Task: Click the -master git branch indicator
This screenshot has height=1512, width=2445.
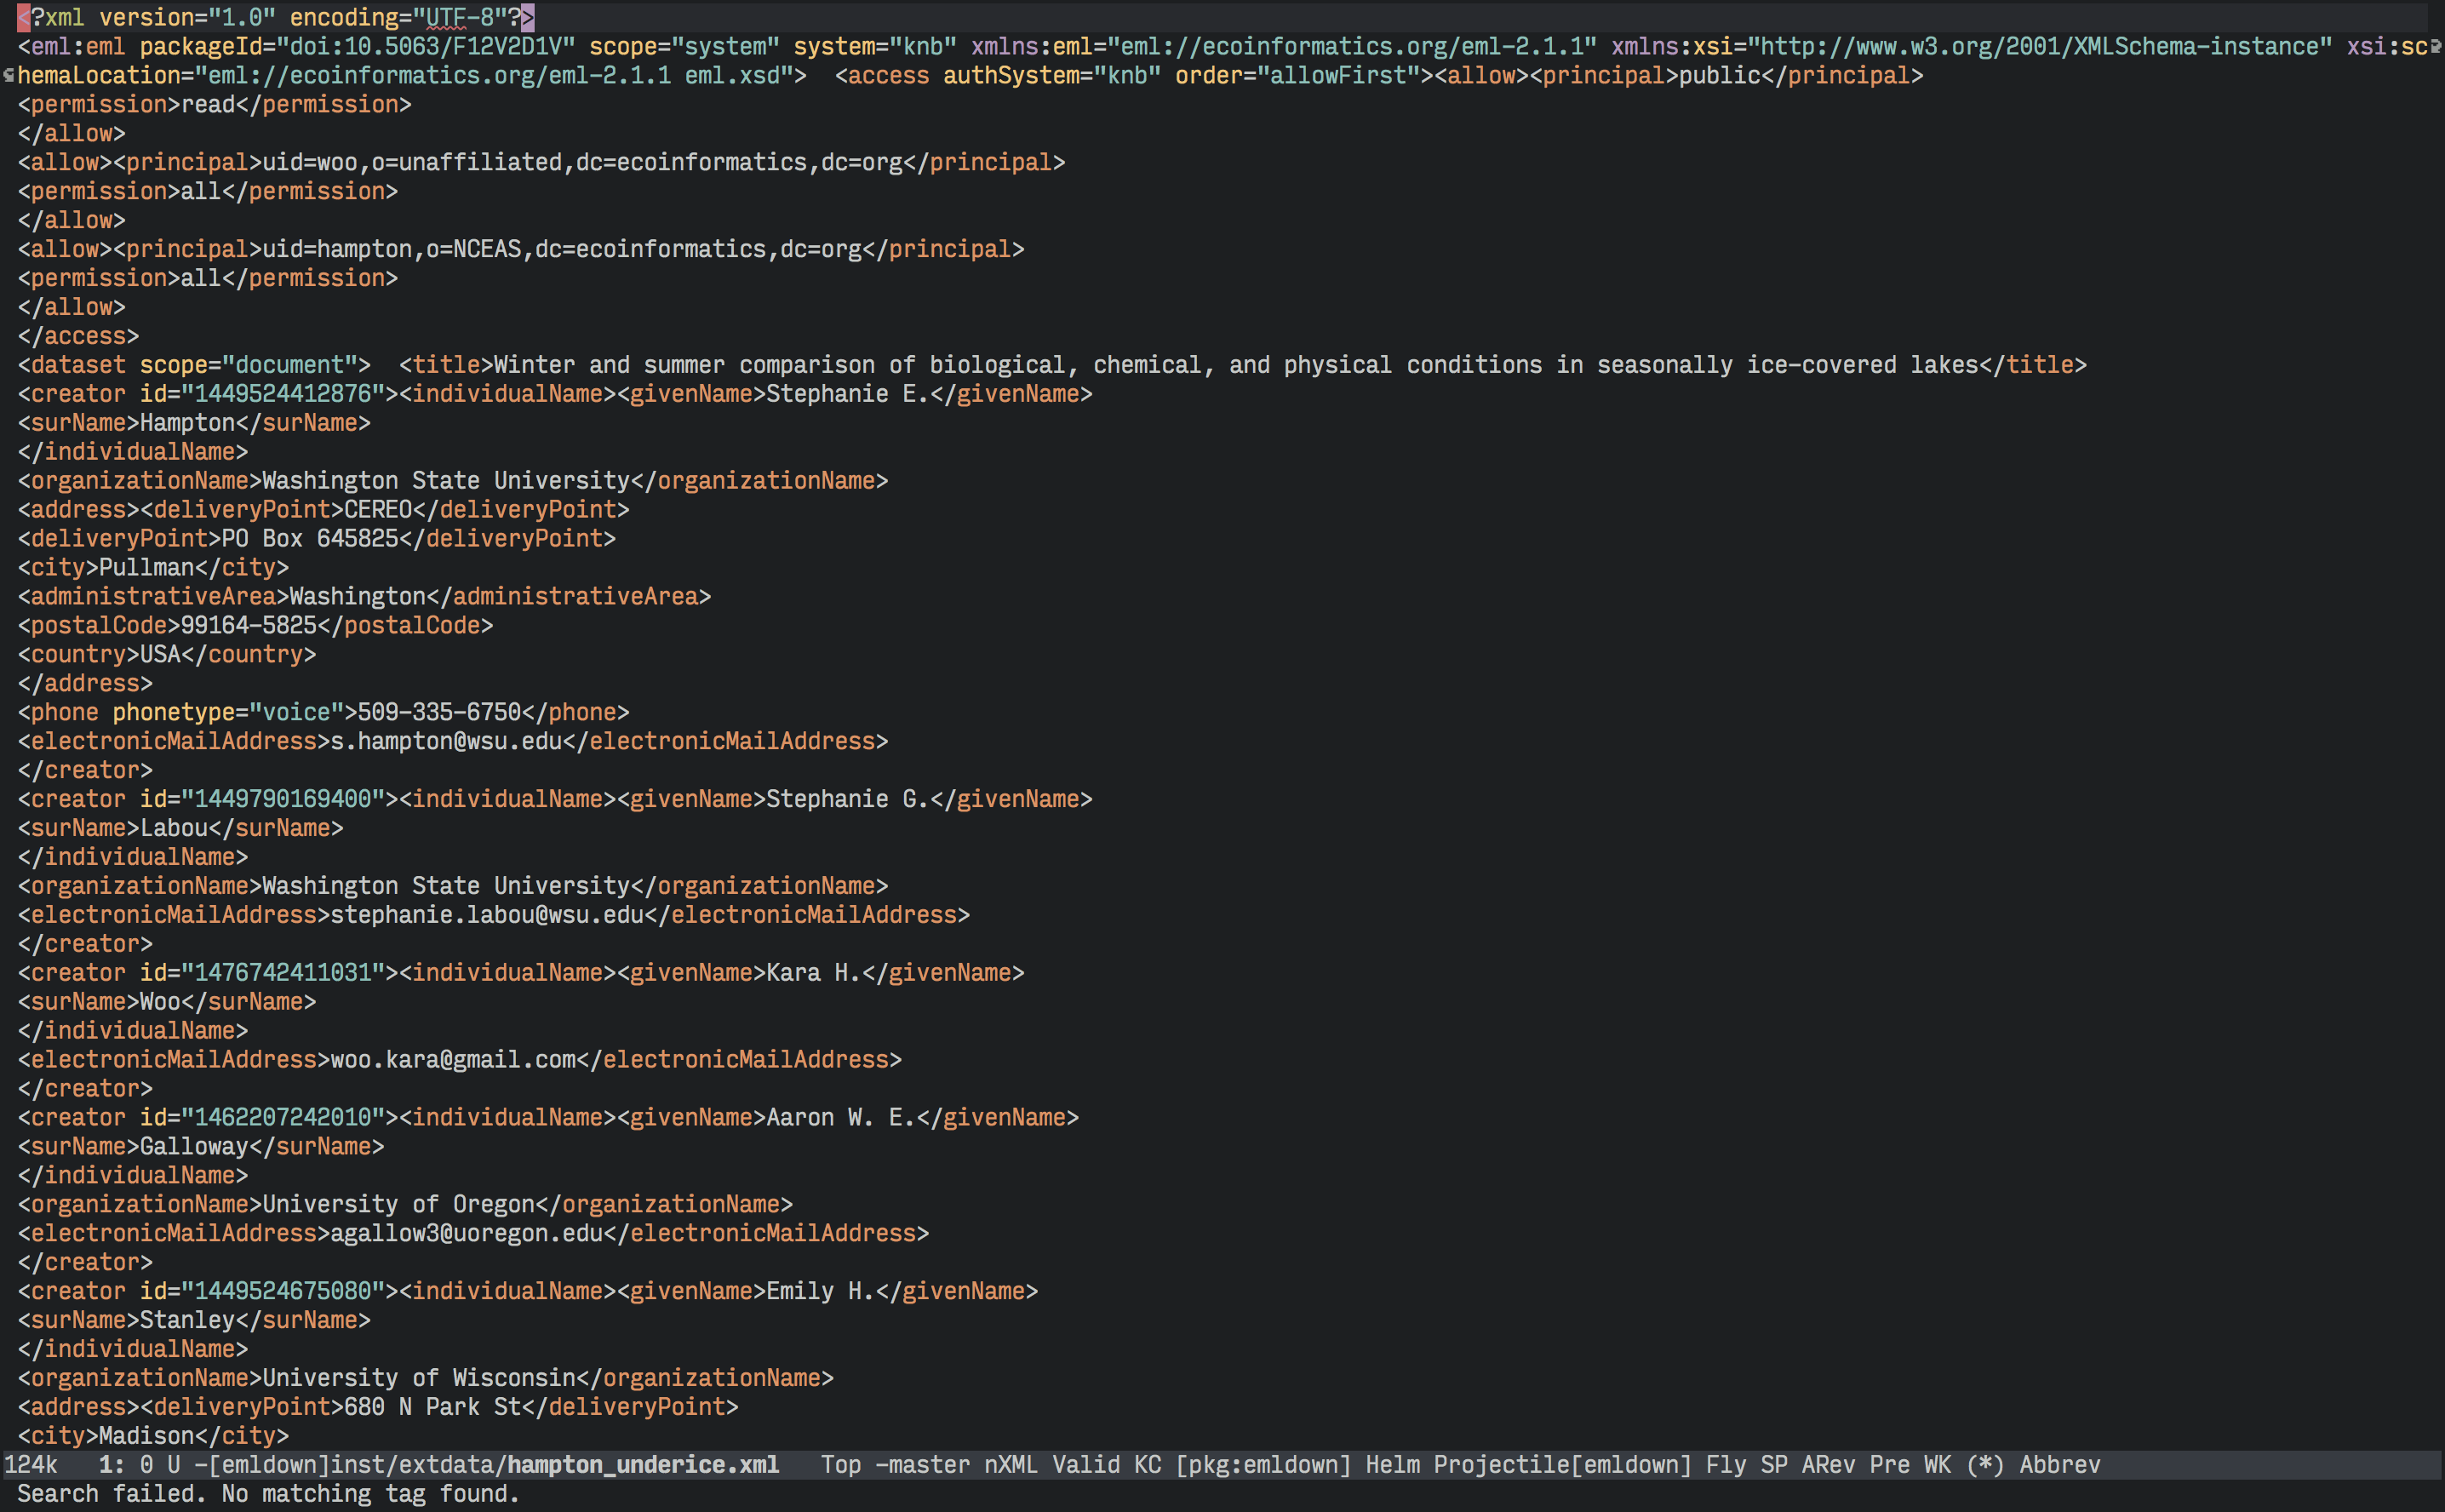Action: 922,1465
